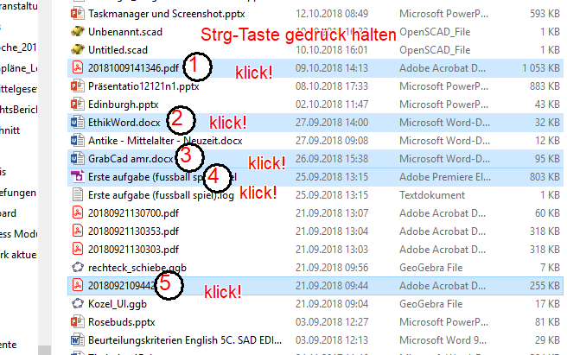Click the OpenSCAD icon beside Unbenannt.scad
Screen dimensions: 567x355
(77, 32)
